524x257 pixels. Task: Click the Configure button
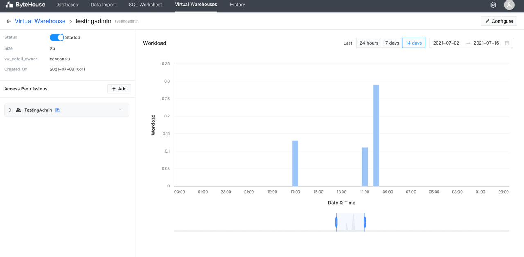(499, 21)
